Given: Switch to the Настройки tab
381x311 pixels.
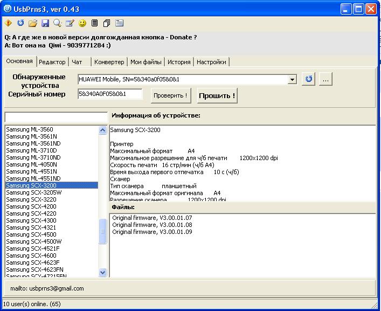Looking at the screenshot, I should (211, 62).
